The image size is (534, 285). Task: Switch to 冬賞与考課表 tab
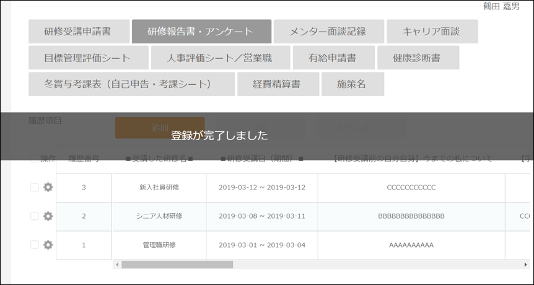coord(131,84)
